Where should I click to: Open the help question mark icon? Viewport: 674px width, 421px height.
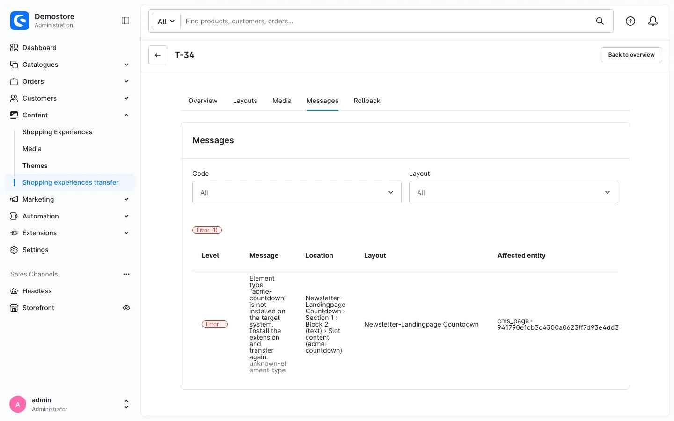630,21
